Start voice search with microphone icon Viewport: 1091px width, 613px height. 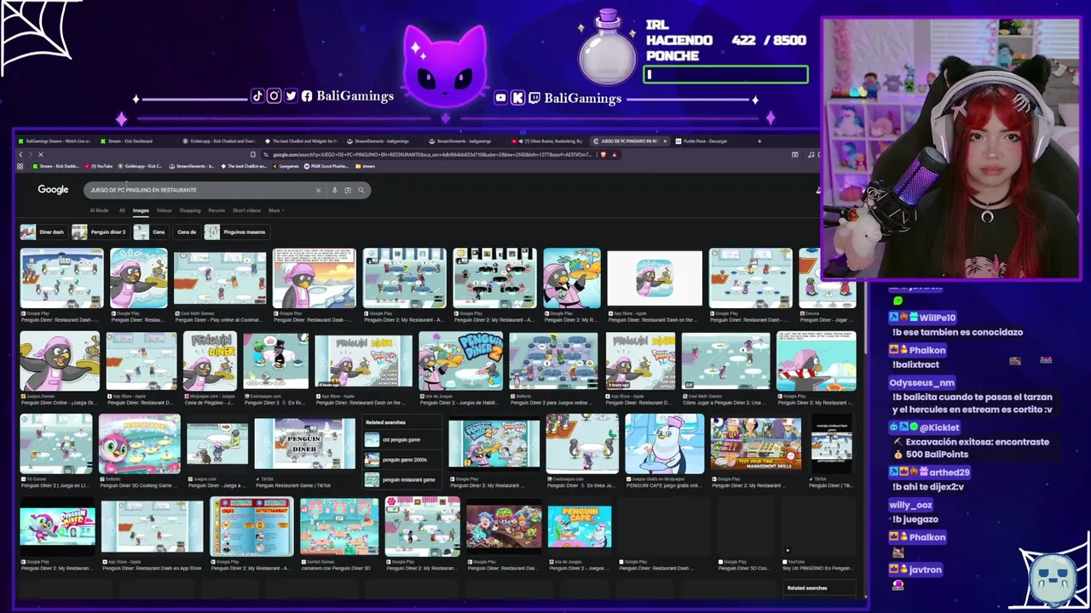(x=335, y=190)
